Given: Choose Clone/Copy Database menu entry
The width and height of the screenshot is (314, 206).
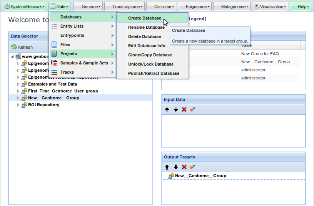Looking at the screenshot, I should (x=150, y=55).
